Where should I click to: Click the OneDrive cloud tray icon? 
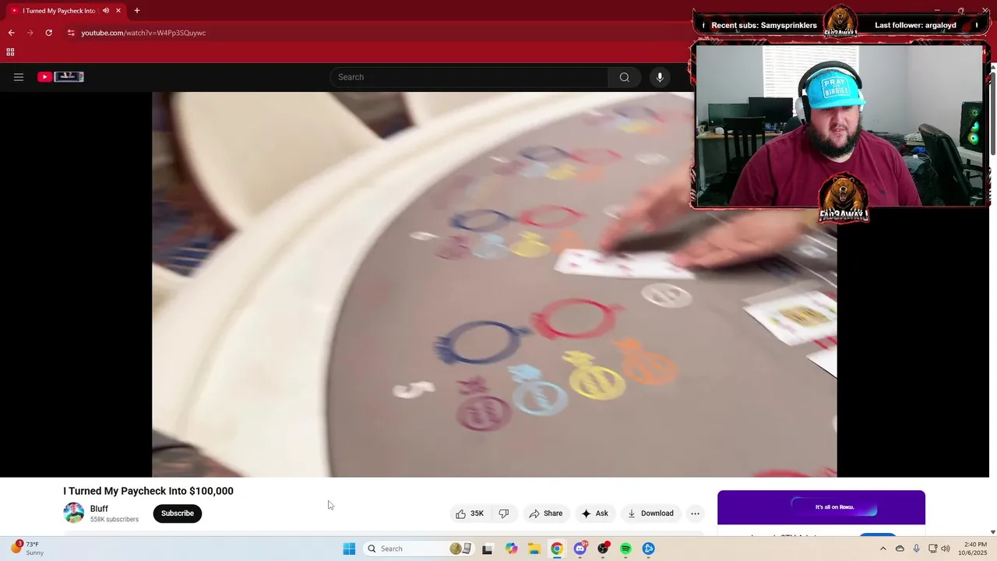tap(900, 549)
